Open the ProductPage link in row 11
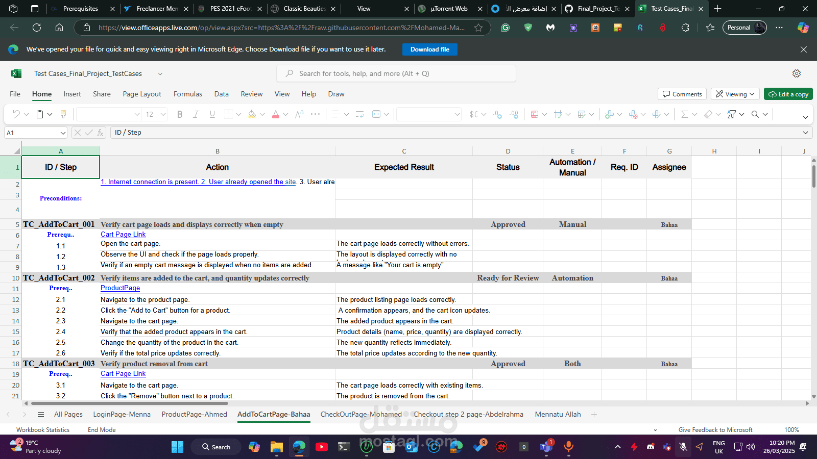817x459 pixels. point(120,288)
